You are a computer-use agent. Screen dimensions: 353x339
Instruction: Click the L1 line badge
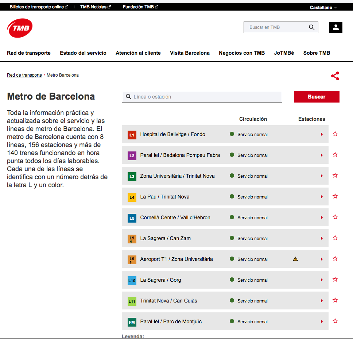pyautogui.click(x=132, y=135)
